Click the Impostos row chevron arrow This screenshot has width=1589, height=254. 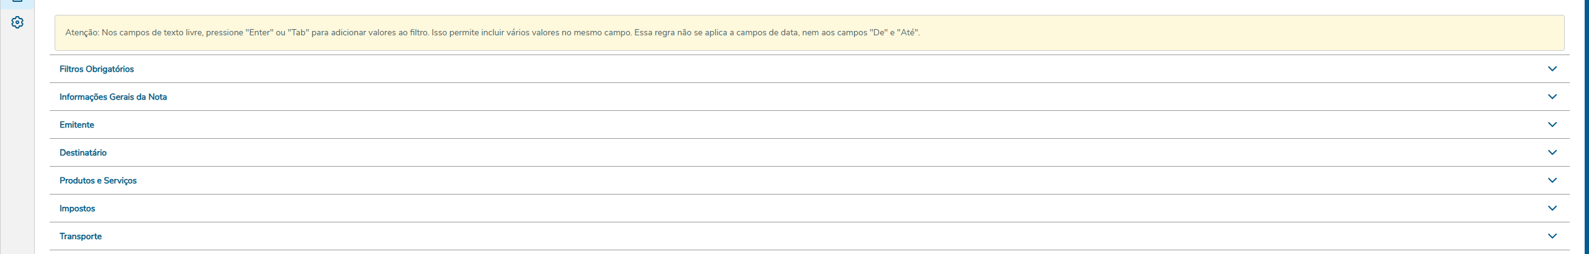[1552, 208]
